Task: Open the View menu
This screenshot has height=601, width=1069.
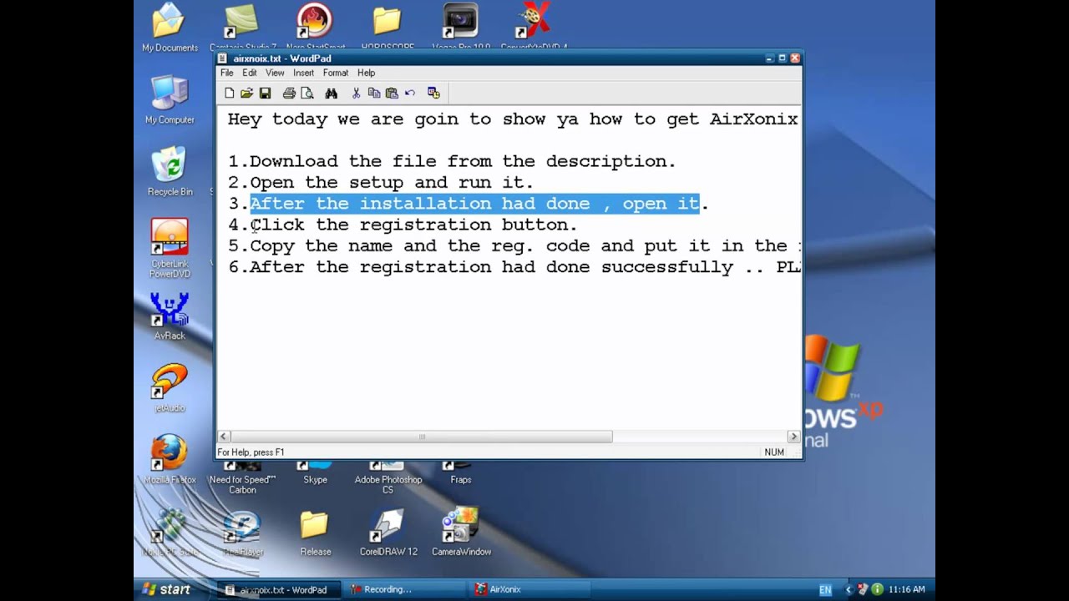Action: click(275, 73)
